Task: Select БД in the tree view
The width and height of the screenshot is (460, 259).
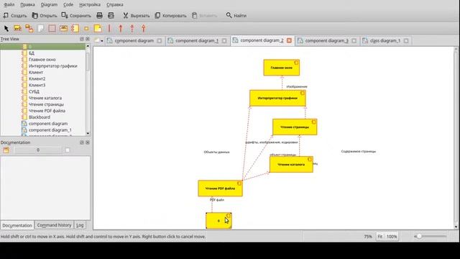Action: (x=32, y=53)
